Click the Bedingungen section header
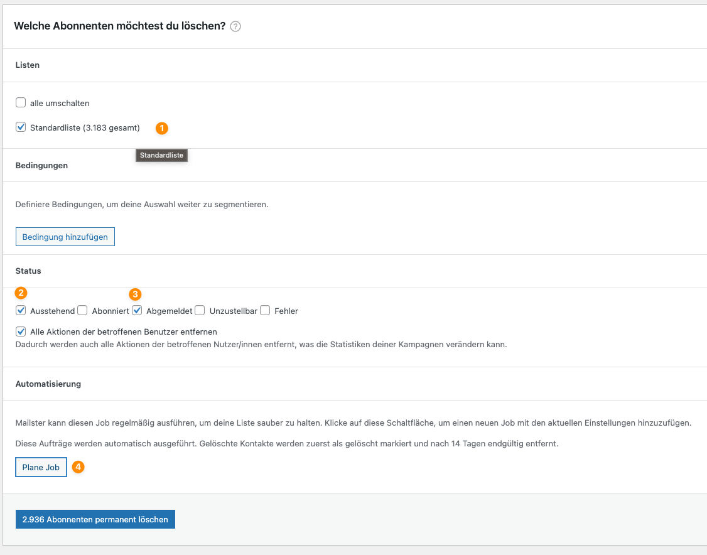 click(x=41, y=165)
